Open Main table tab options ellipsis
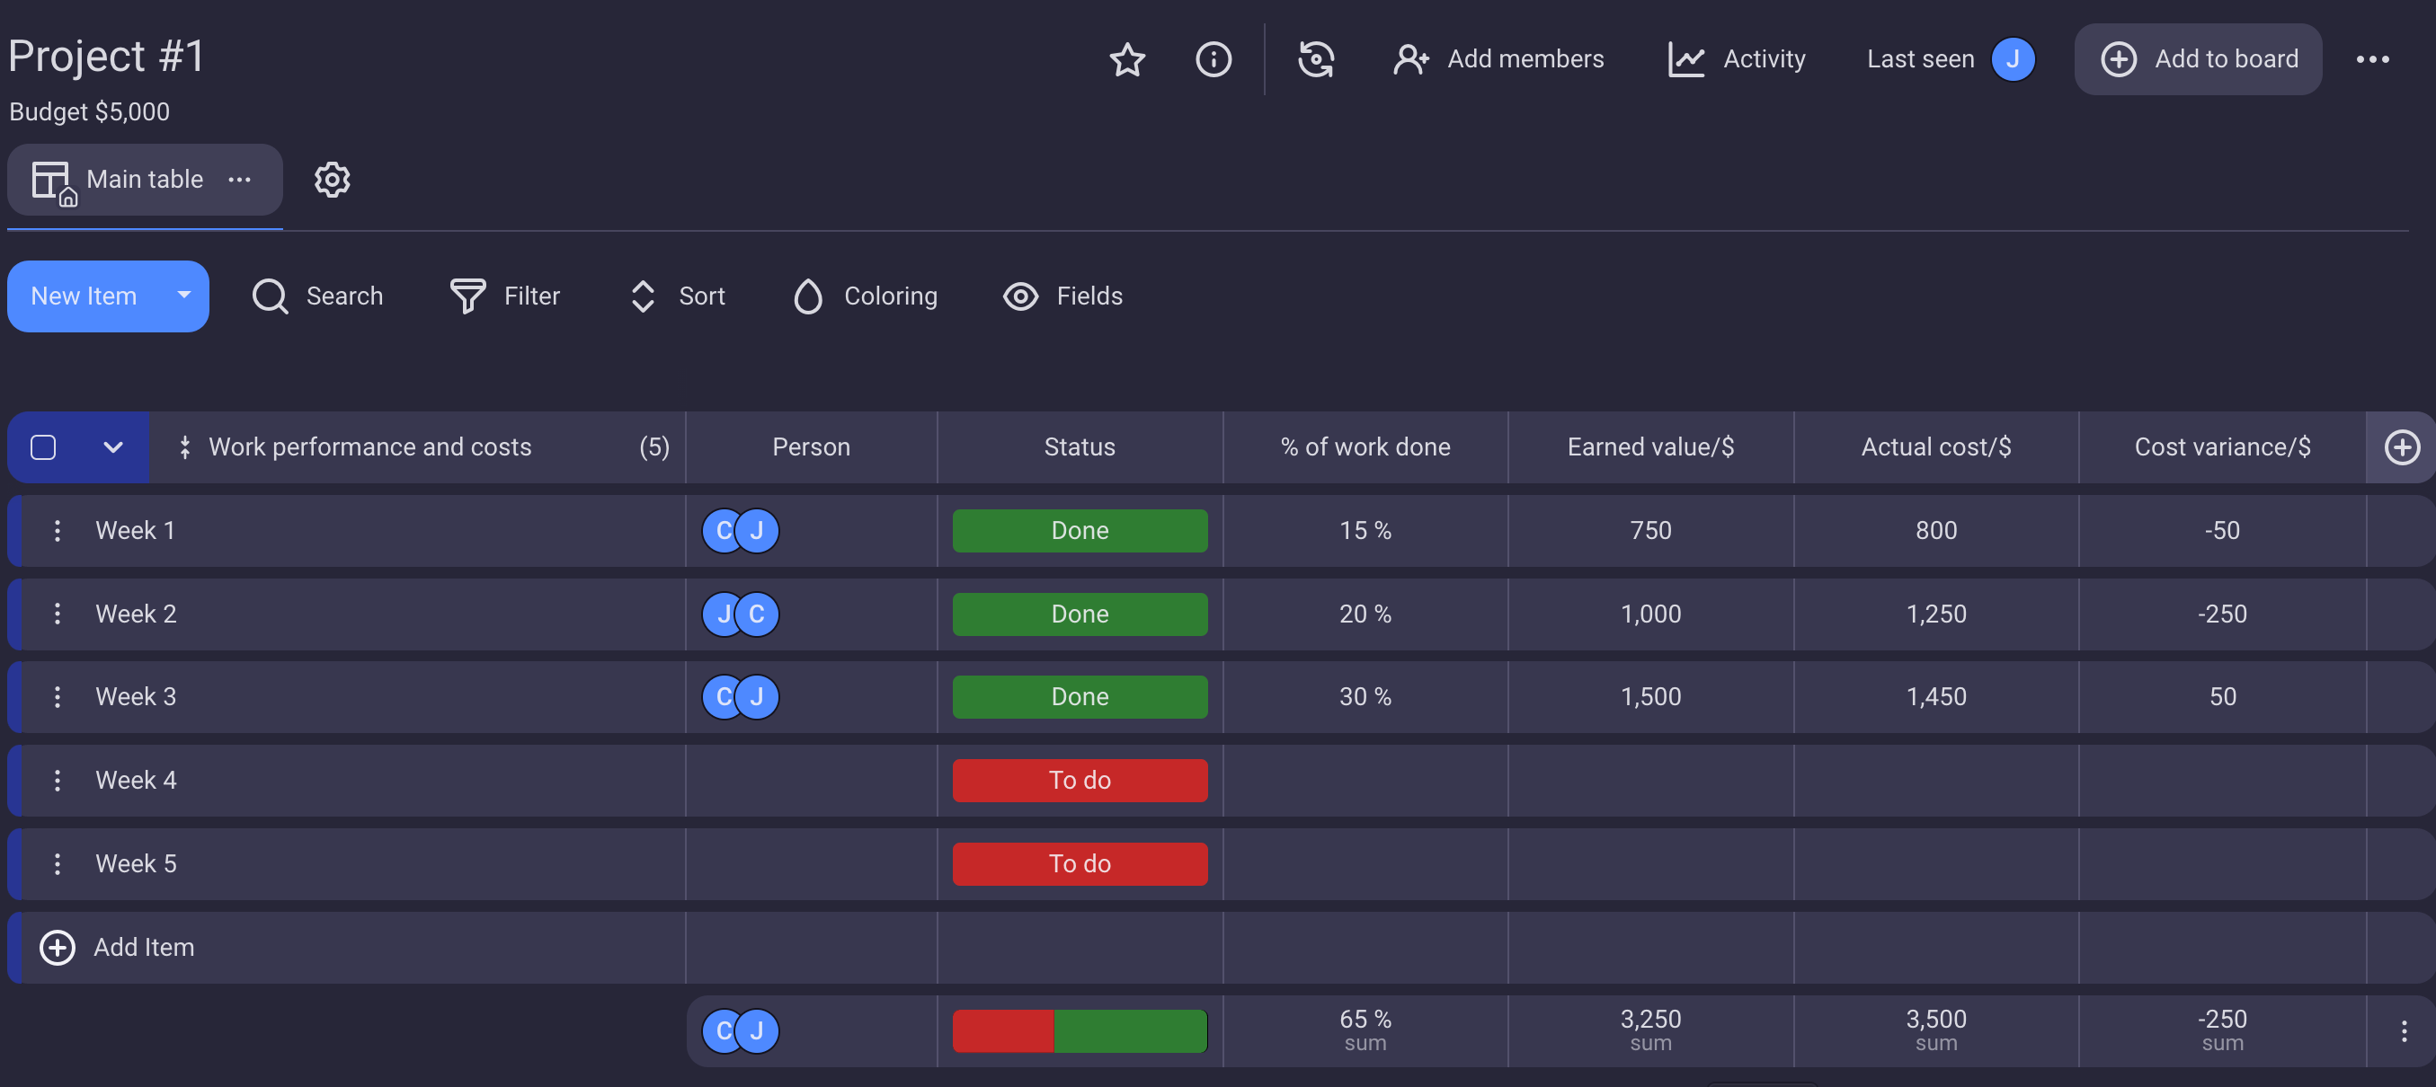This screenshot has height=1087, width=2436. point(239,180)
